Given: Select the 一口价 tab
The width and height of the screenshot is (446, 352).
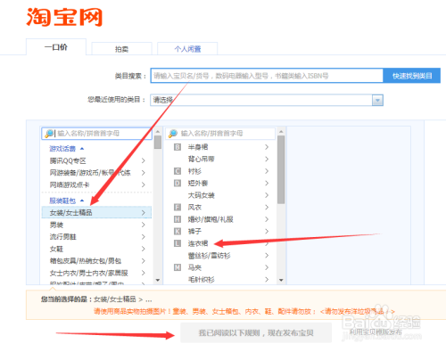Looking at the screenshot, I should point(56,47).
